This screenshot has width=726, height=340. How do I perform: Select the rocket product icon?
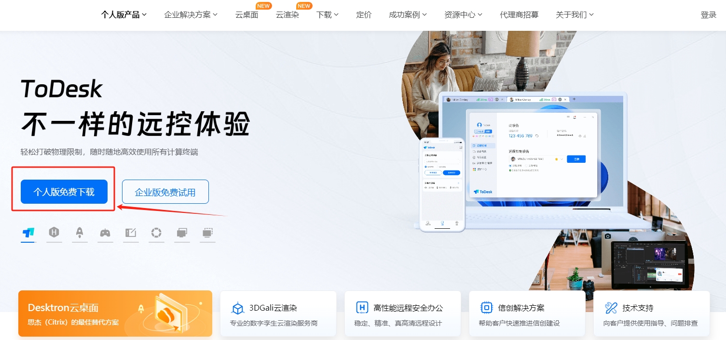coord(80,233)
